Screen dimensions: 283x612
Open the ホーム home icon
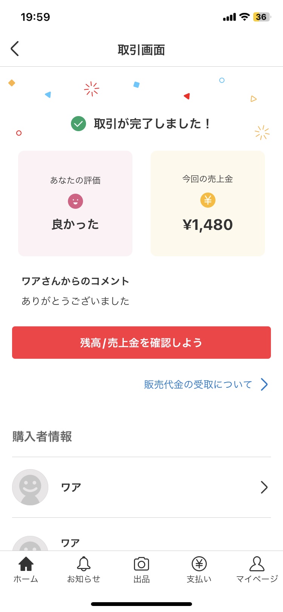point(26,564)
